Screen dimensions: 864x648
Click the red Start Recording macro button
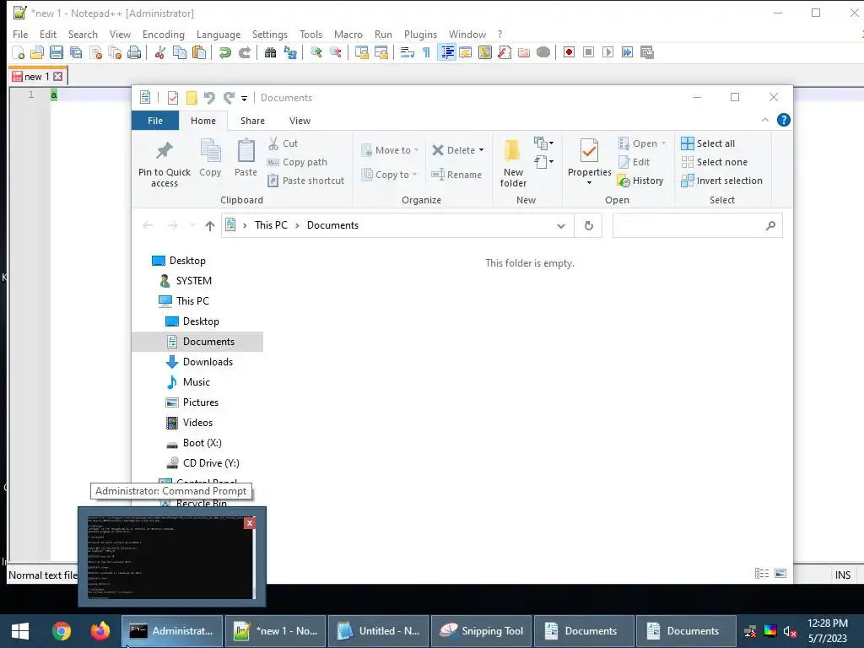click(570, 52)
